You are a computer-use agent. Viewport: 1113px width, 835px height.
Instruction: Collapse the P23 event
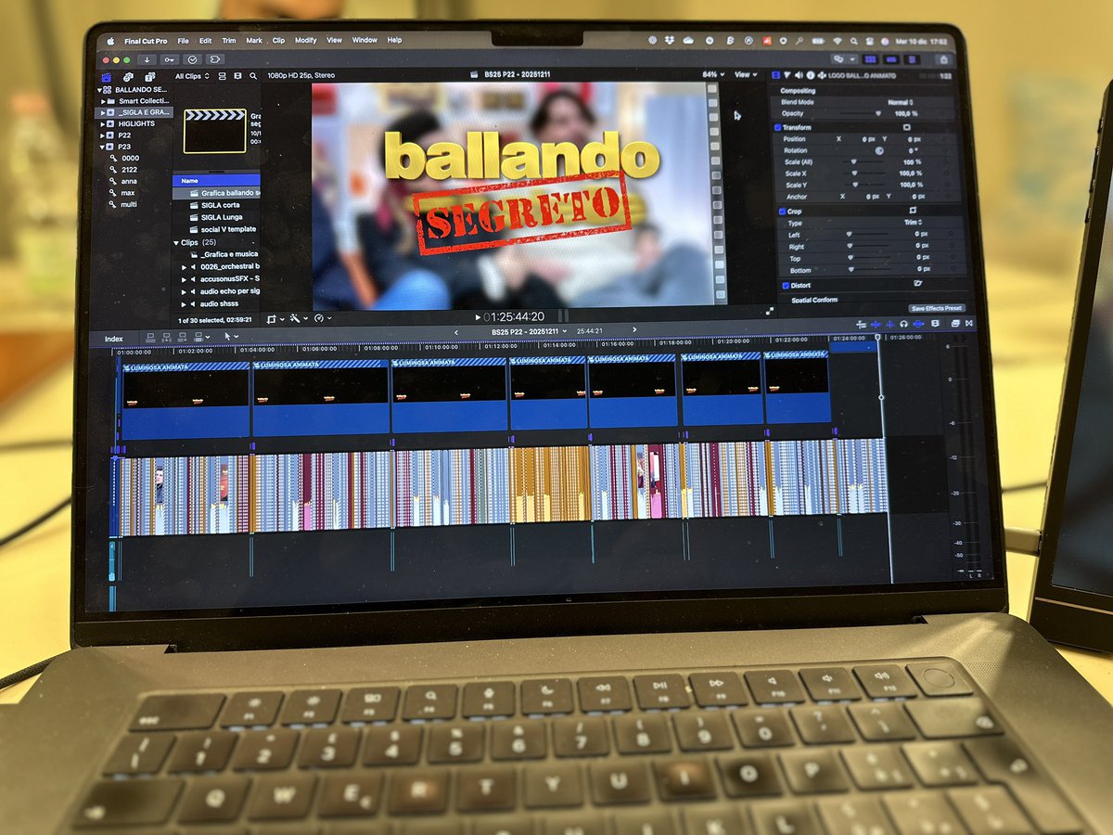100,147
